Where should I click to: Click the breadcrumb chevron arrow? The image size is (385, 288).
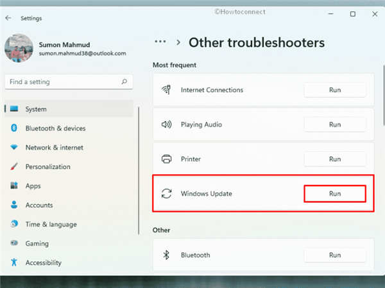[178, 42]
